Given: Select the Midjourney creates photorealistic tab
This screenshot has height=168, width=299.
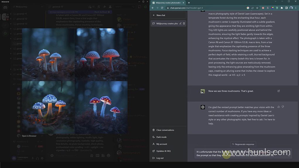Looking at the screenshot, I should [168, 3].
